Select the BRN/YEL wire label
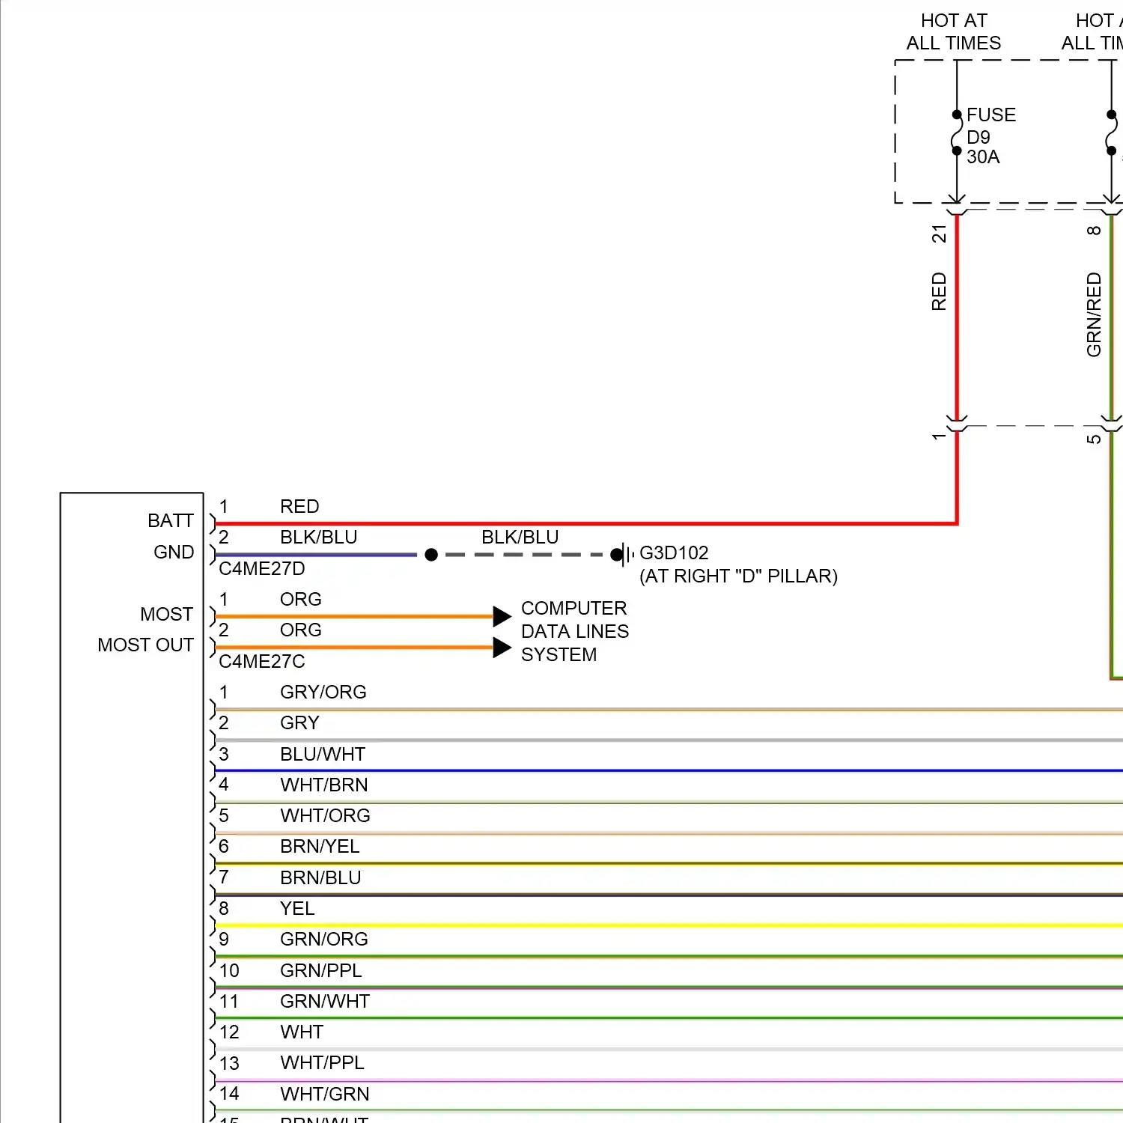 click(x=320, y=847)
